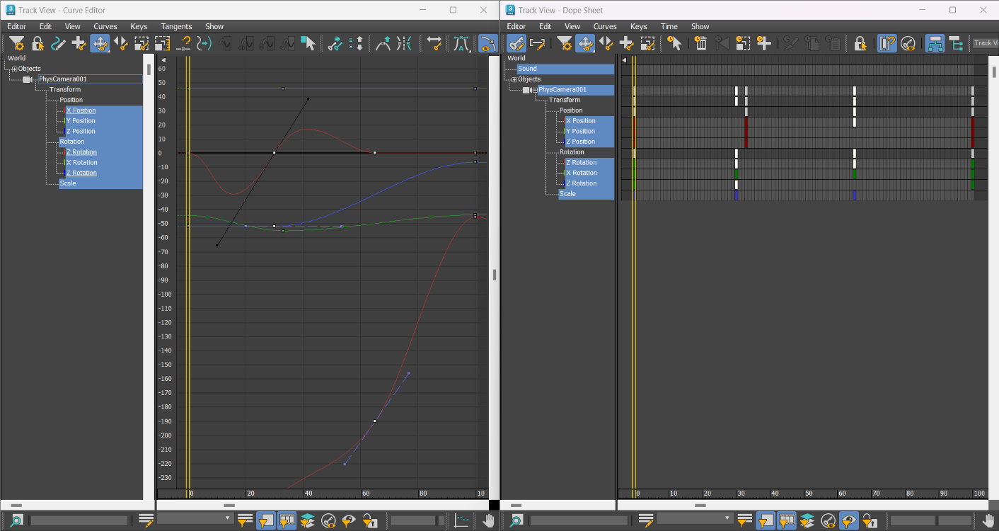This screenshot has height=531, width=999.
Task: Click Filters icon in Dope Sheet toolbar
Action: 565,43
